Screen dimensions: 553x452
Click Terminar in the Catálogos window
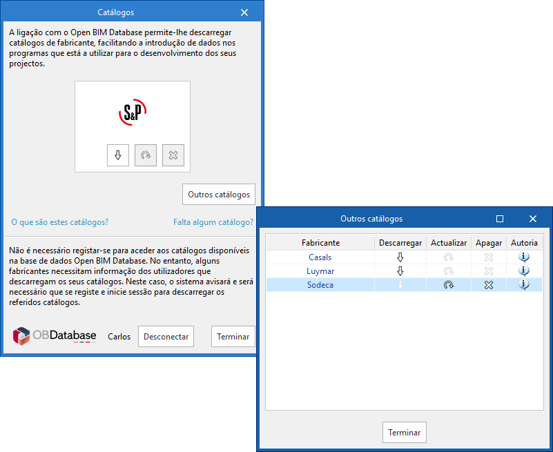pos(233,336)
